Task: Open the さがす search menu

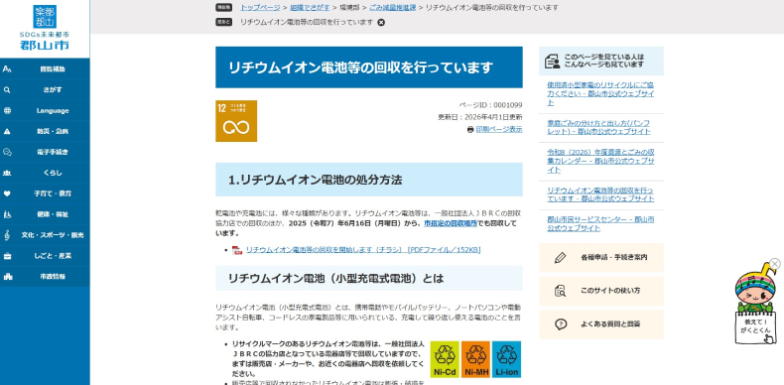Action: (x=45, y=90)
